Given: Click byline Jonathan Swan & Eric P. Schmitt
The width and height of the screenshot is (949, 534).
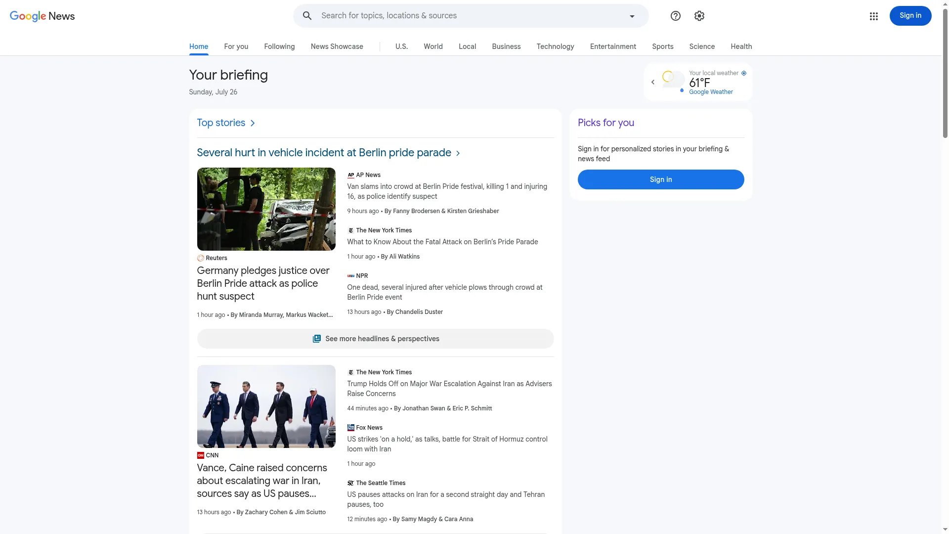Looking at the screenshot, I should 443,408.
